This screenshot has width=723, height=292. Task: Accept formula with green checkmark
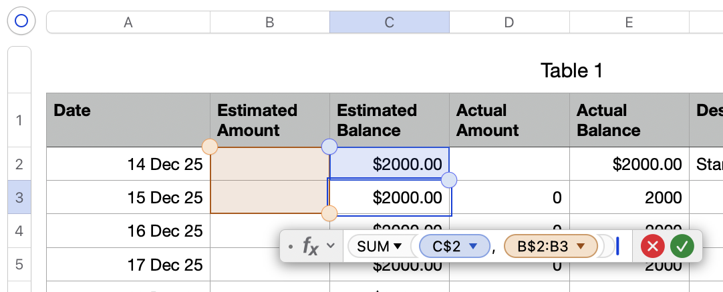point(682,247)
